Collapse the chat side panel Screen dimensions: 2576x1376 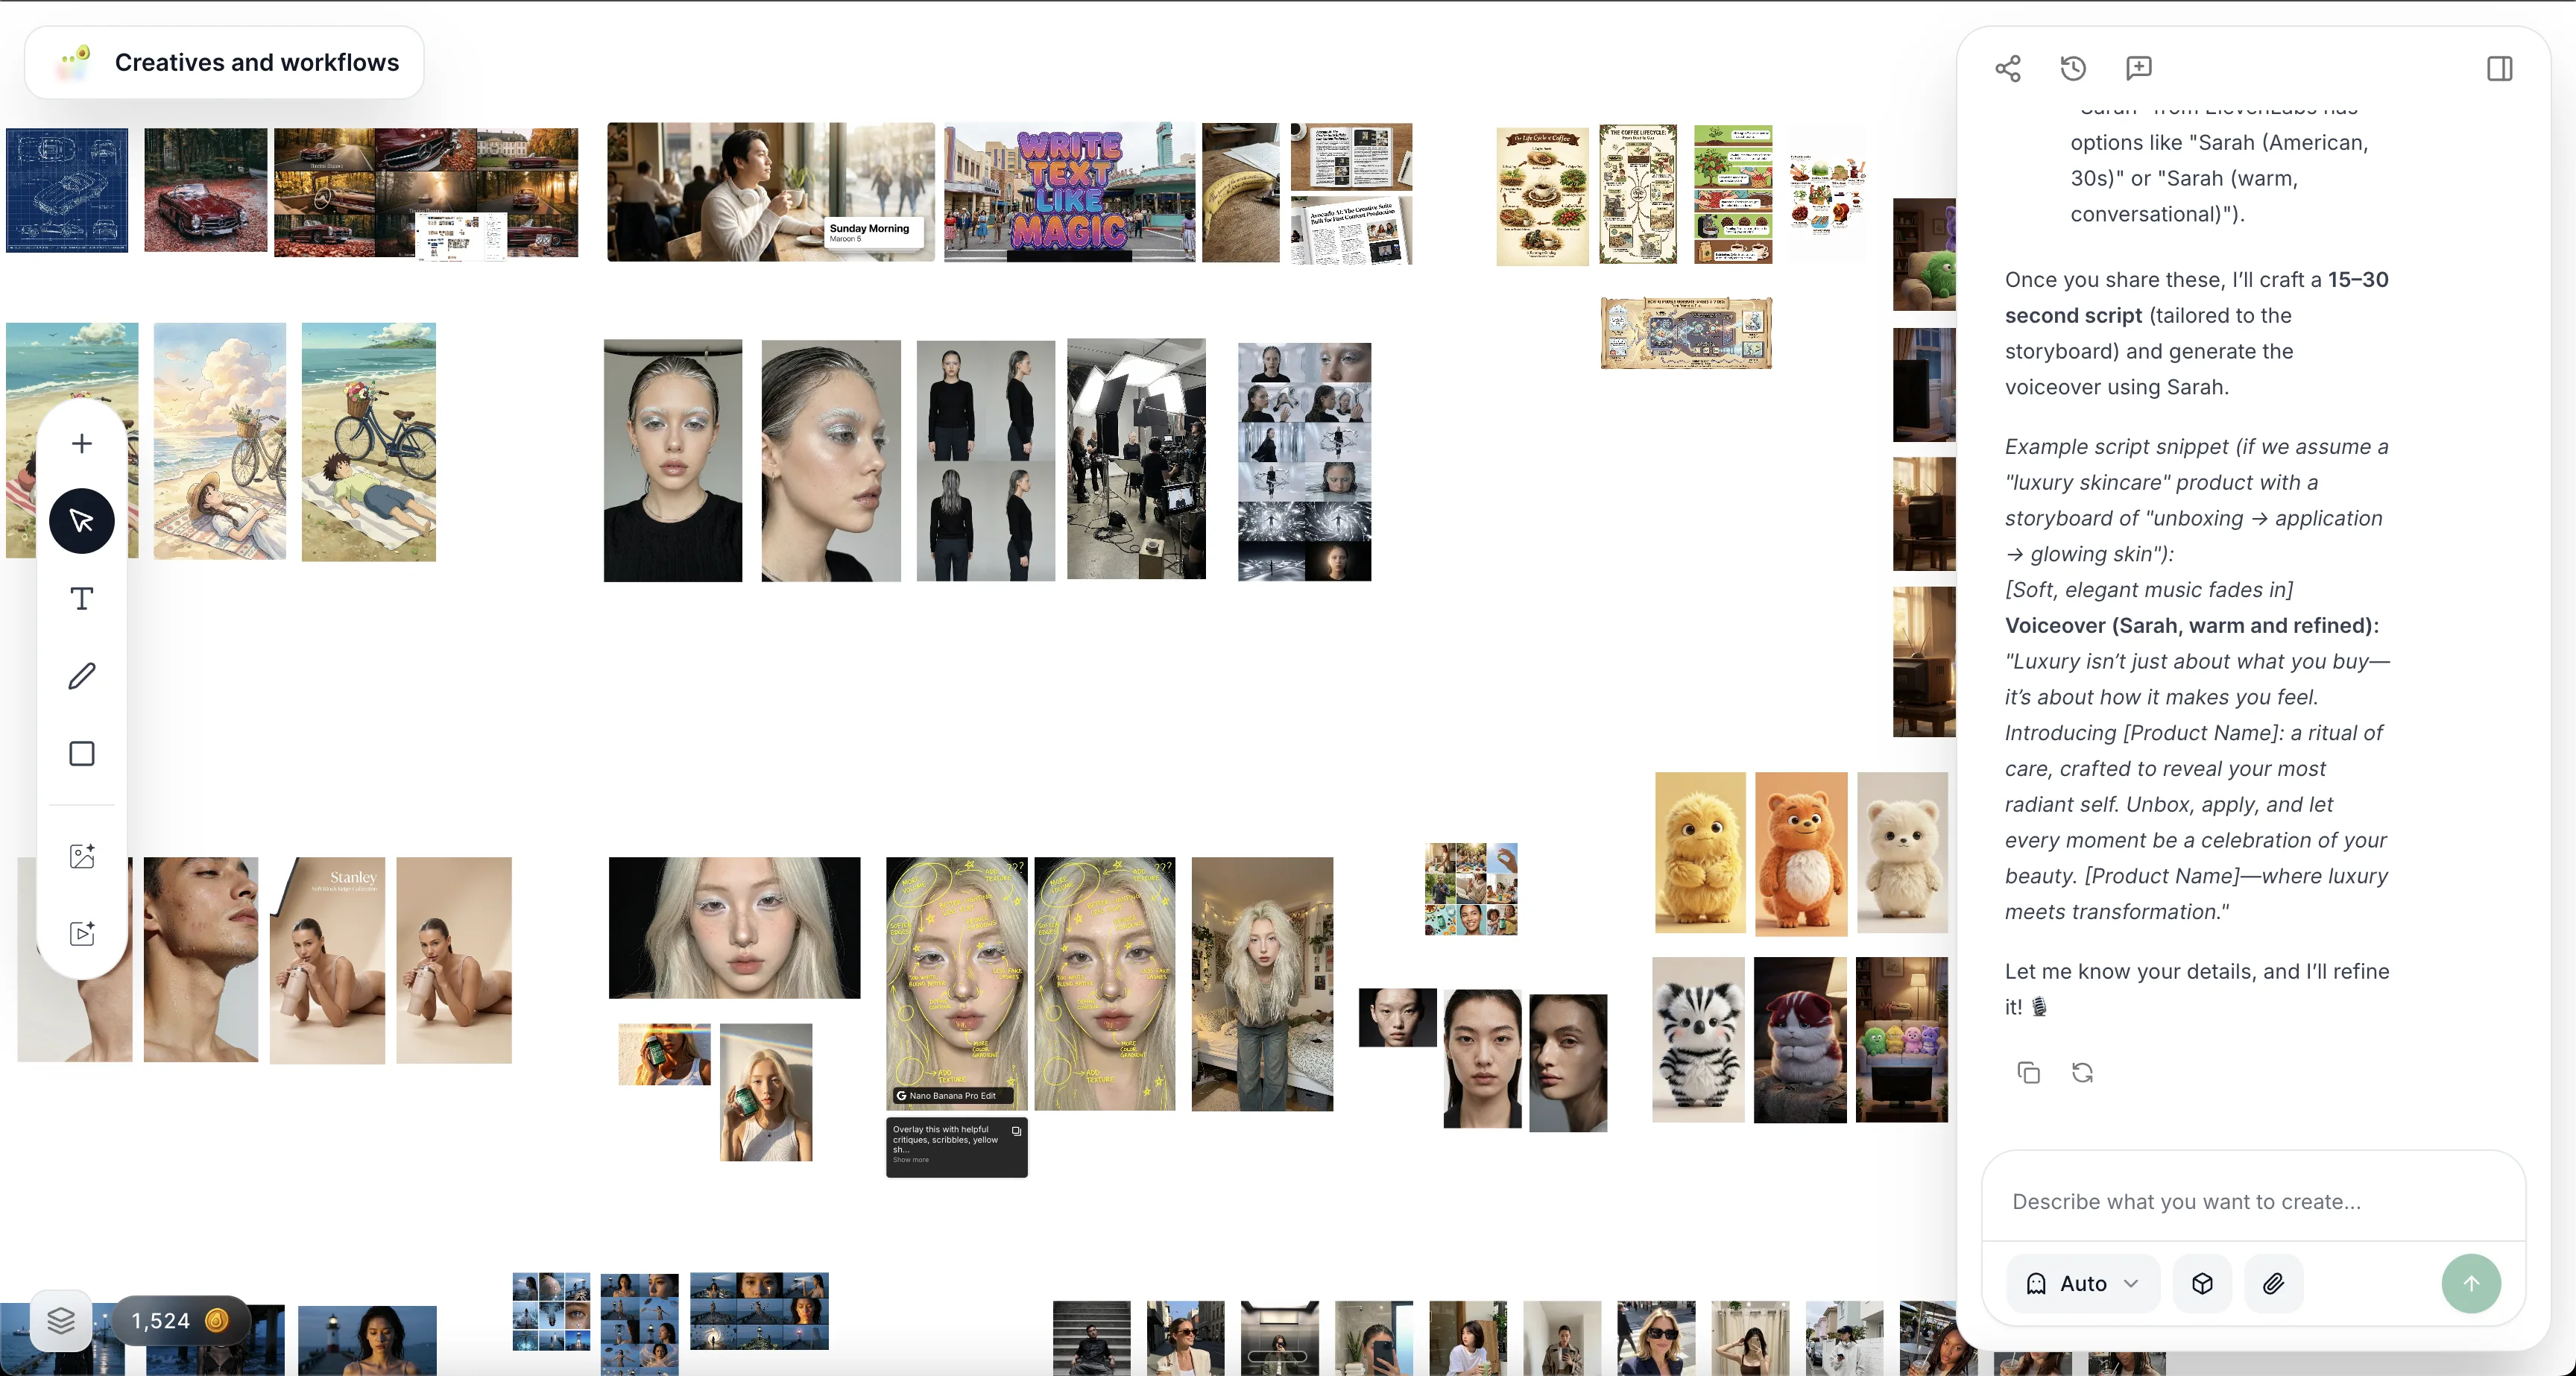click(2499, 68)
